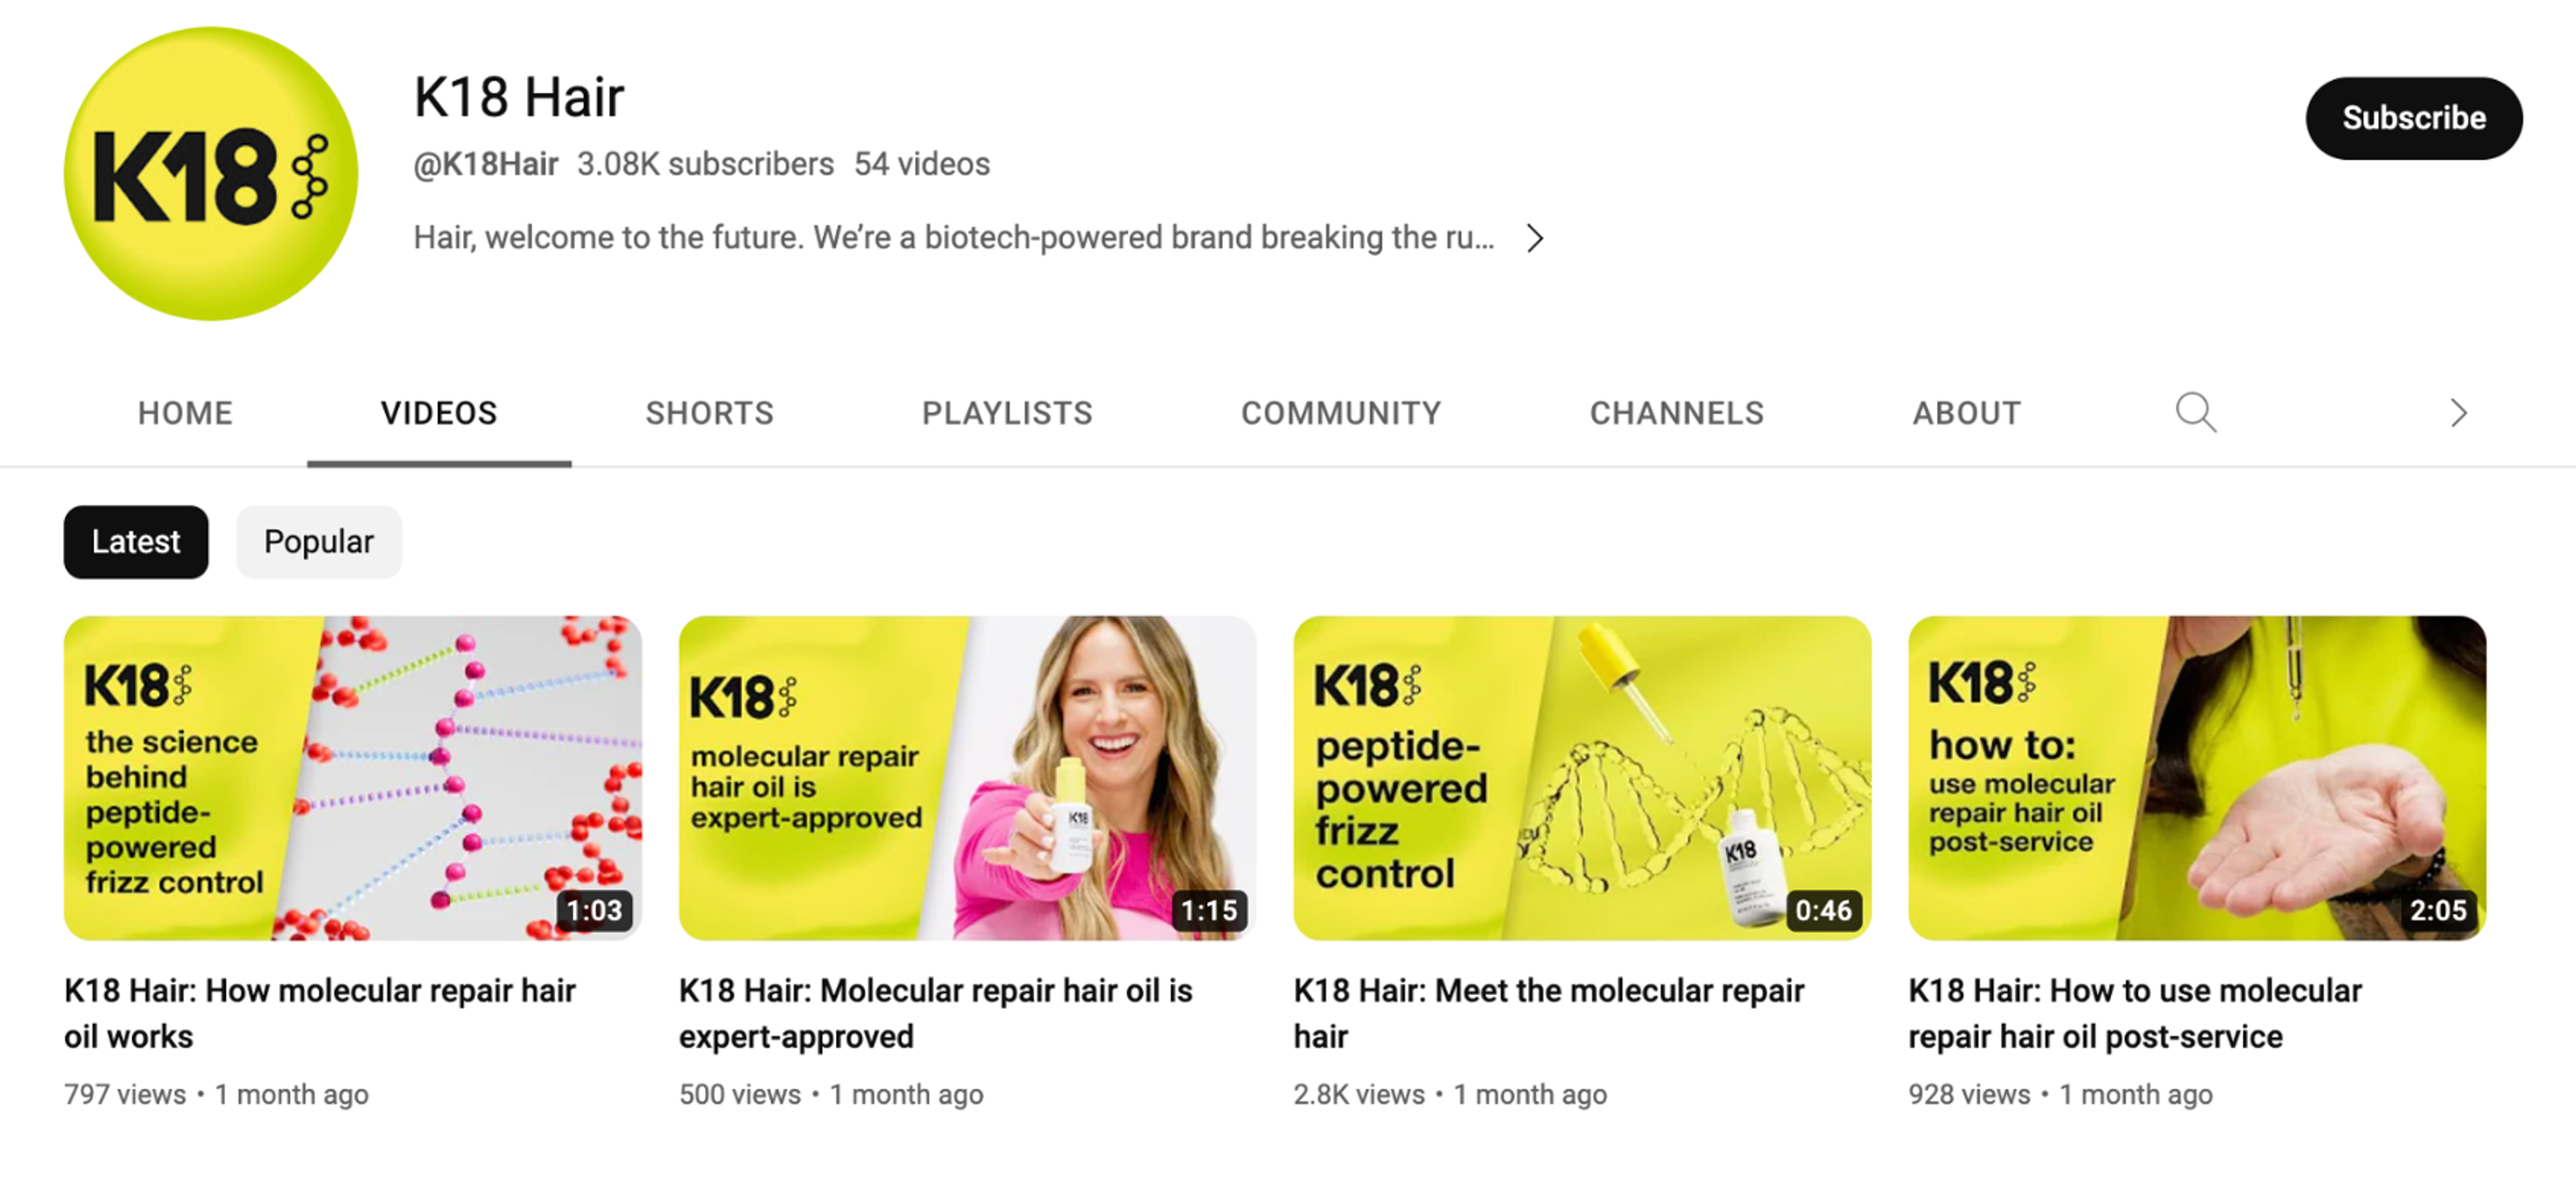Click the channel search magnifier icon
The image size is (2576, 1183).
(x=2196, y=412)
